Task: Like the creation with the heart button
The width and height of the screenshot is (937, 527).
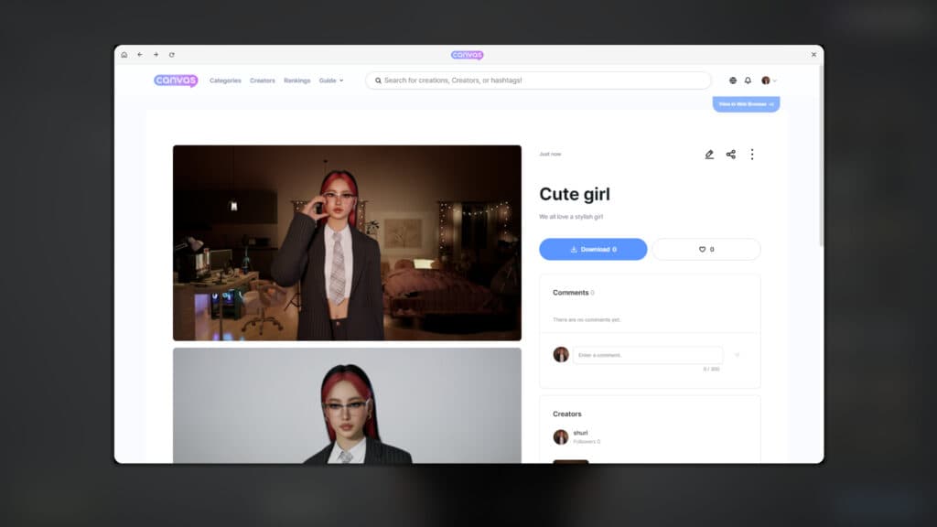Action: [705, 249]
